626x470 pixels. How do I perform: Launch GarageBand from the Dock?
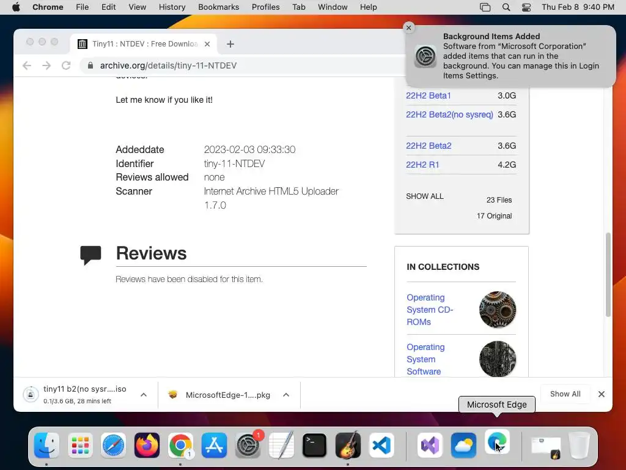[348, 445]
